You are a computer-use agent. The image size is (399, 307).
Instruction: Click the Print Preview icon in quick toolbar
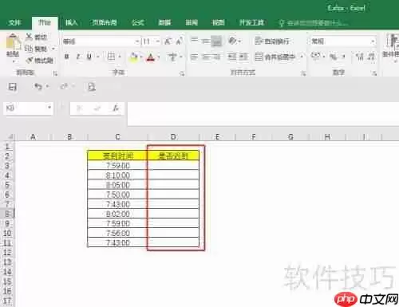coord(91,87)
